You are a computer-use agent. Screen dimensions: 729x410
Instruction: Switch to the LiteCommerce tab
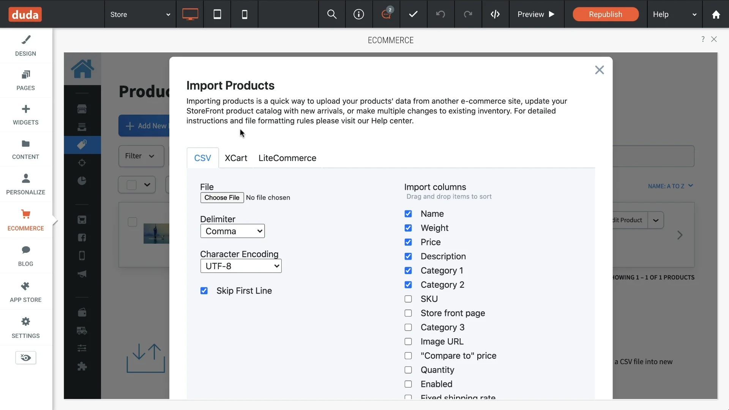click(x=287, y=158)
